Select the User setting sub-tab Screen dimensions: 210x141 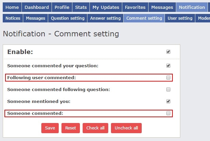click(x=180, y=18)
